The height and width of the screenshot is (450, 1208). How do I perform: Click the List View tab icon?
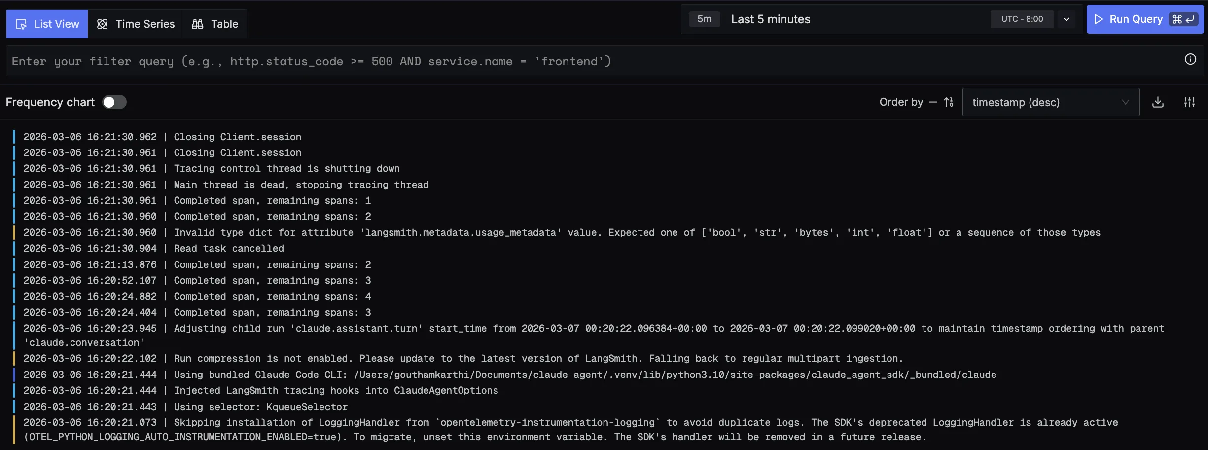(21, 24)
